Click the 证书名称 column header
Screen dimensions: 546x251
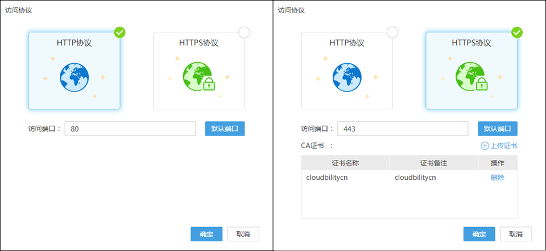point(345,163)
